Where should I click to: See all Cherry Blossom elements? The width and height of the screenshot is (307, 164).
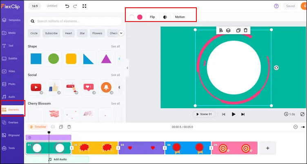[115, 103]
